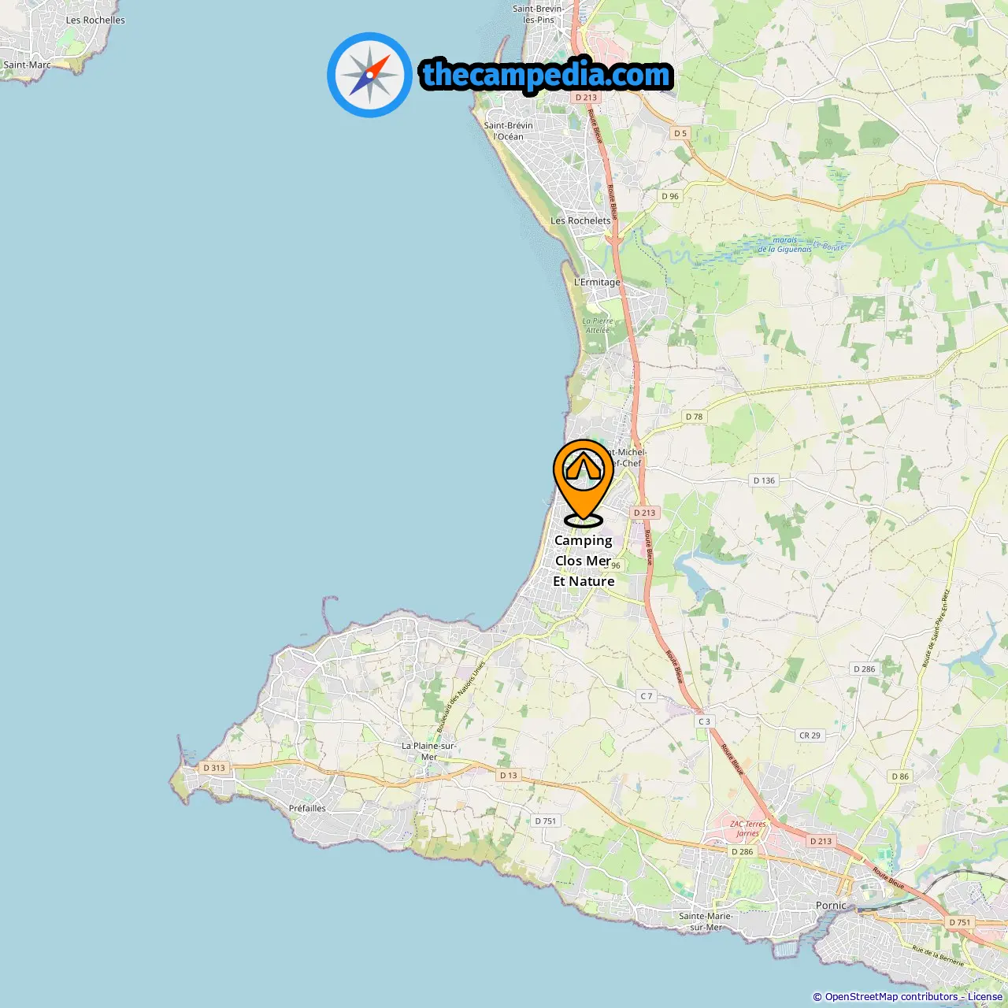Image resolution: width=1008 pixels, height=1008 pixels.
Task: Click the D 136 road shield
Action: coord(764,480)
